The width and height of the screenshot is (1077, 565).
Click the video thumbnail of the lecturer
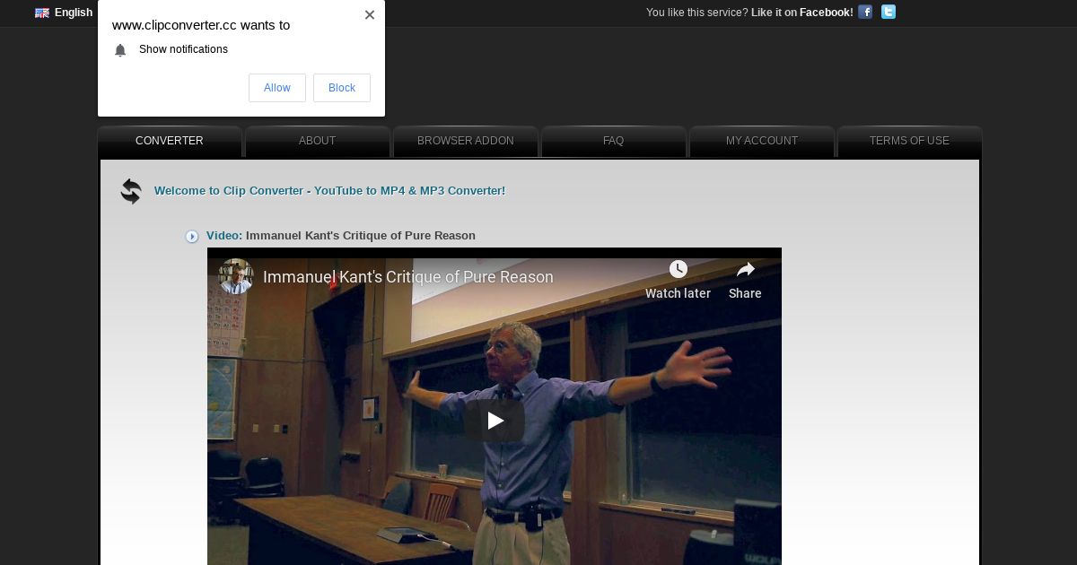click(495, 406)
